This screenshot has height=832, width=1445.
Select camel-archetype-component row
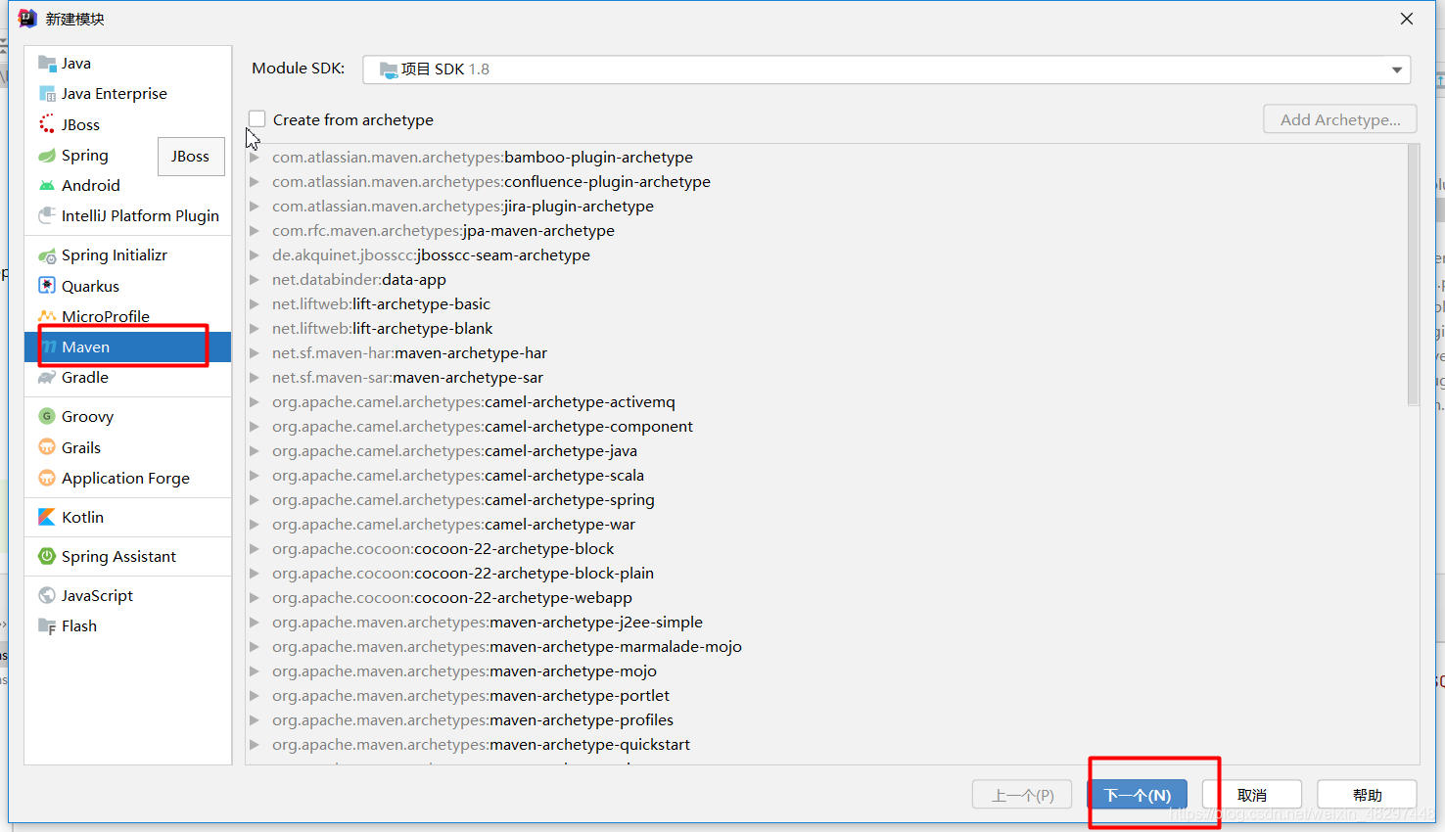pyautogui.click(x=826, y=427)
